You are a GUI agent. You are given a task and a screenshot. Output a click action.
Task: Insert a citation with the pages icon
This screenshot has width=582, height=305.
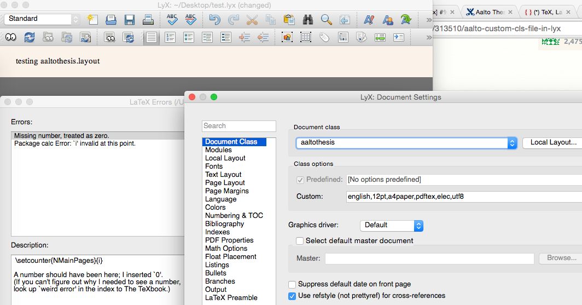[362, 37]
